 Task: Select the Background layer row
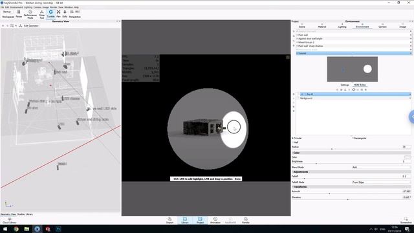[x=355, y=98]
